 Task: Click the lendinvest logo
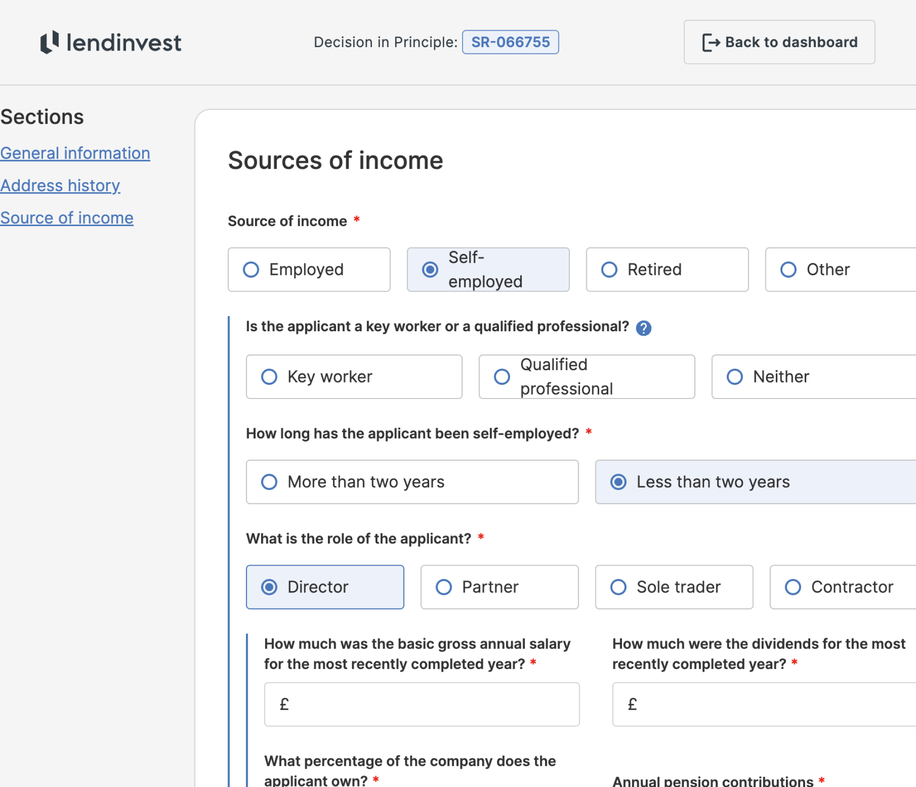click(x=111, y=43)
